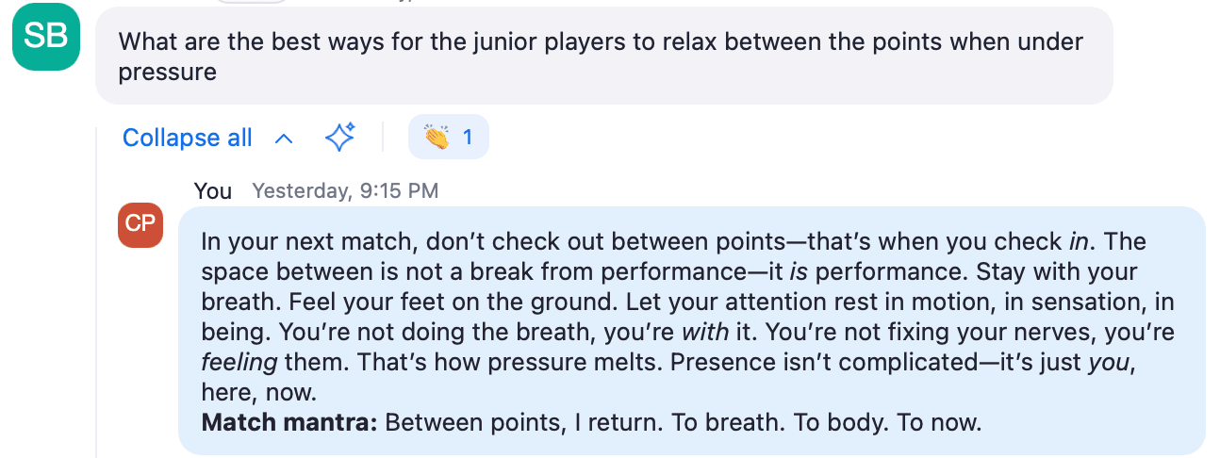Click the word pressure in SB's question
Screen dimensions: 1220x458
coord(167,72)
